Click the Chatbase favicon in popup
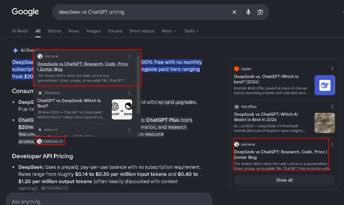 pyautogui.click(x=40, y=93)
